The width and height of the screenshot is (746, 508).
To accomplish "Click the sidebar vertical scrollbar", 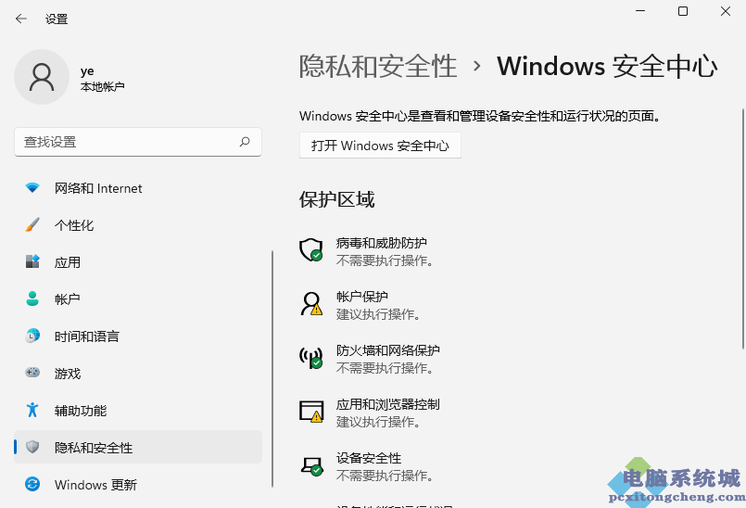I will point(272,369).
